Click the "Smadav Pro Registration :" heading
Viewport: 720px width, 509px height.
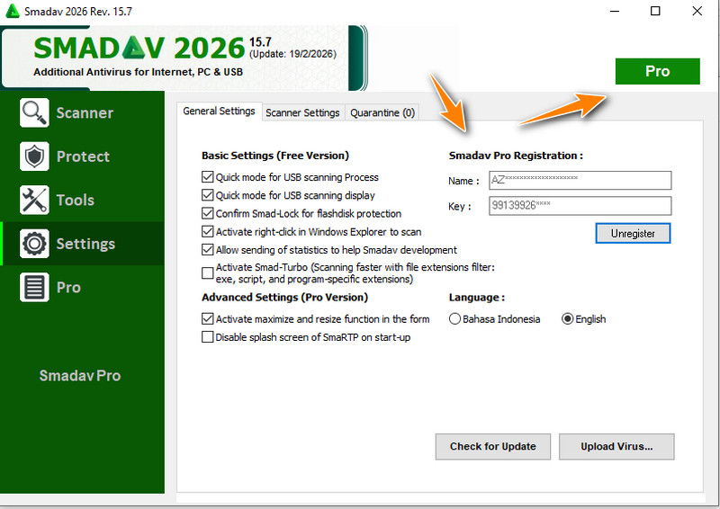516,156
